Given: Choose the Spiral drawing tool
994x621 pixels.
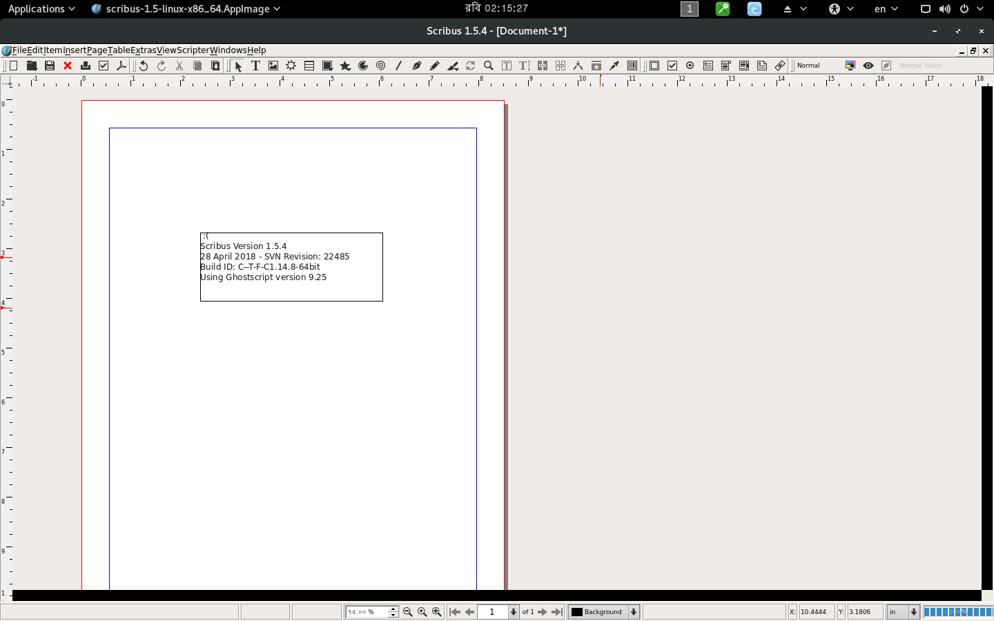Looking at the screenshot, I should (380, 66).
